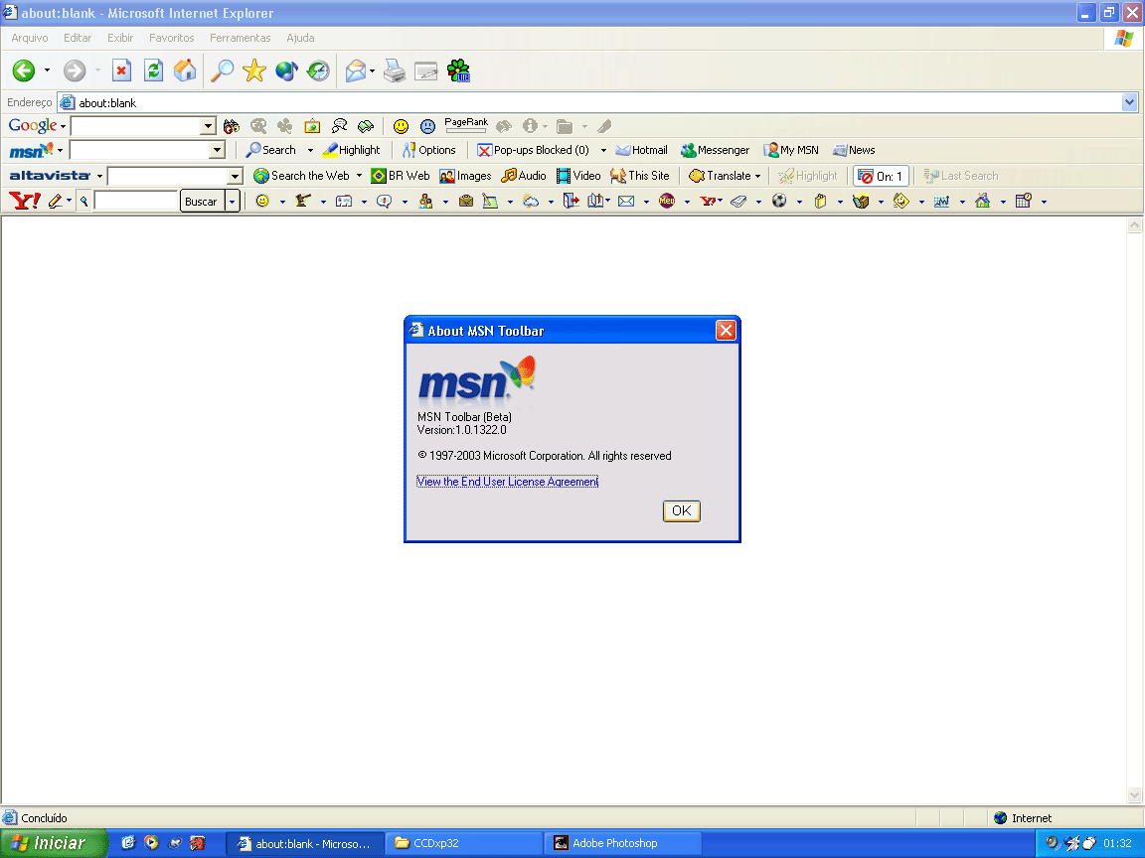
Task: Click the Google happy face vote icon
Action: pyautogui.click(x=401, y=126)
